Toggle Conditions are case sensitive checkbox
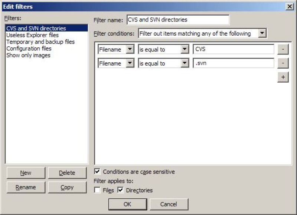The height and width of the screenshot is (215, 297). click(x=98, y=172)
